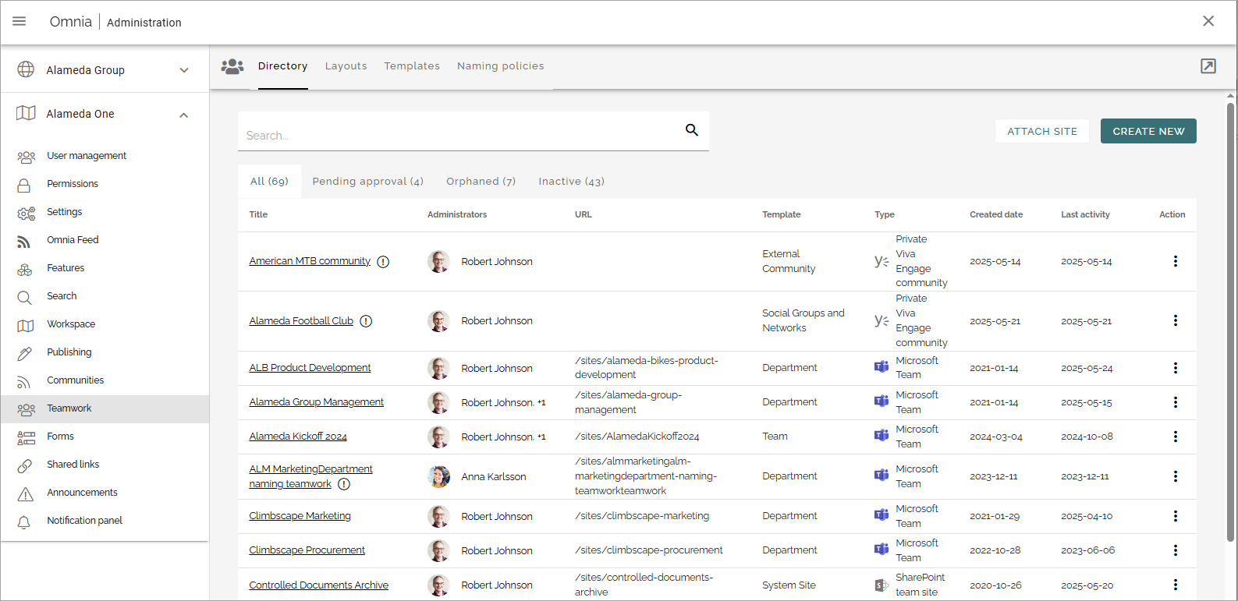This screenshot has height=601, width=1238.
Task: Close the Administration panel
Action: [1208, 21]
